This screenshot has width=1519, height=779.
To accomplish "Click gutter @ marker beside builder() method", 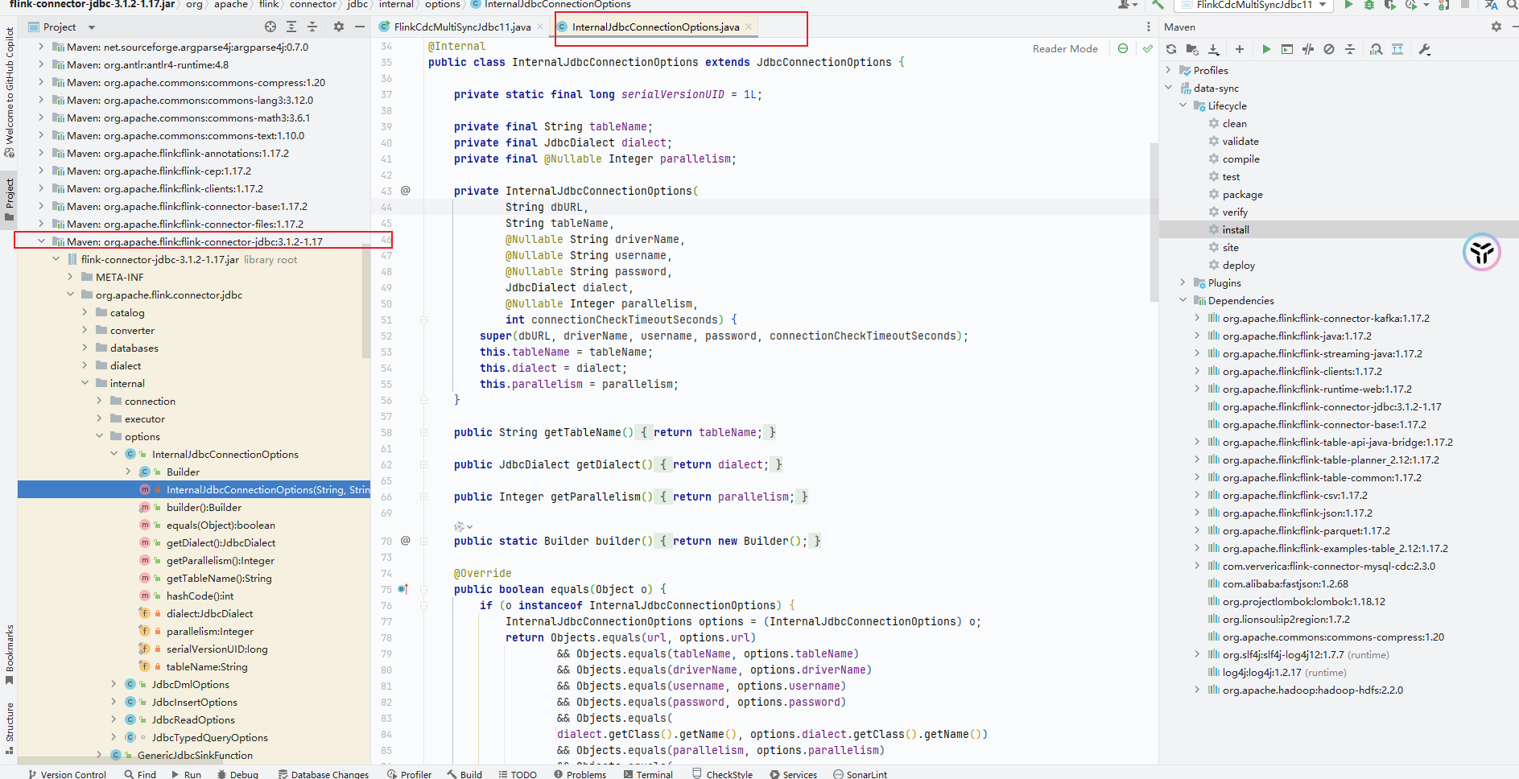I will click(406, 541).
